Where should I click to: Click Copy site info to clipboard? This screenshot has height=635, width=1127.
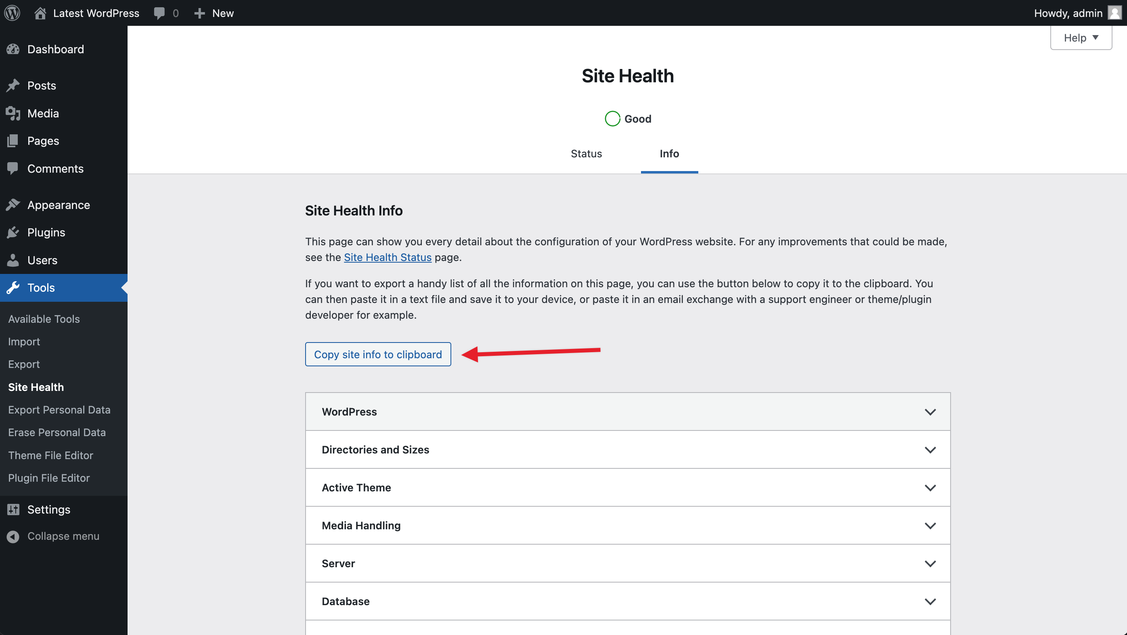(377, 354)
